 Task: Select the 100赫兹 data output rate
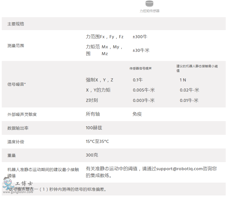click(x=94, y=128)
